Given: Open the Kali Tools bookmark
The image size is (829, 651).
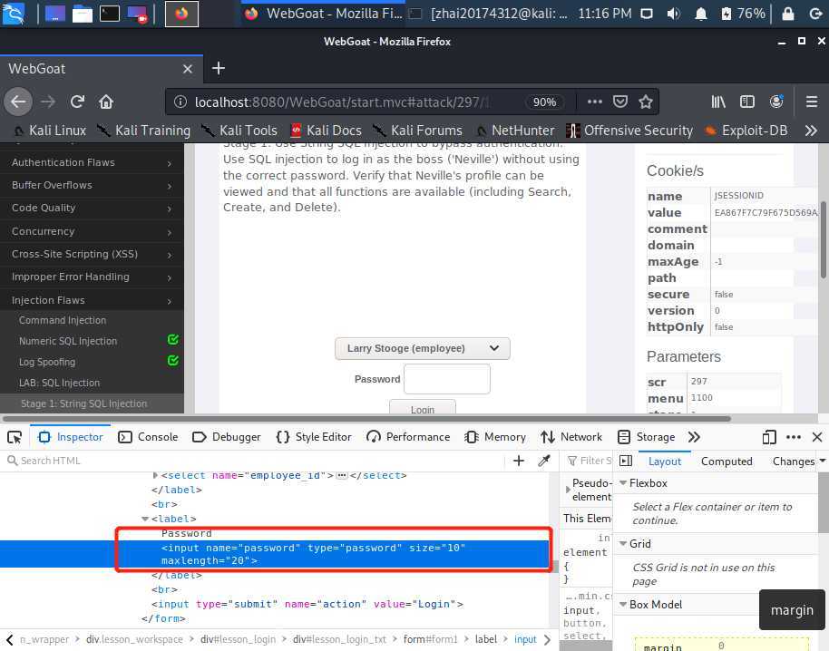Looking at the screenshot, I should 239,131.
